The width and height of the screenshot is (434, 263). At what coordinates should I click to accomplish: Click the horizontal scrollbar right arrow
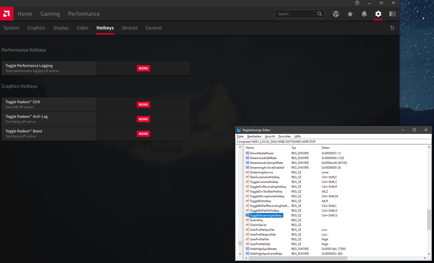(x=425, y=258)
